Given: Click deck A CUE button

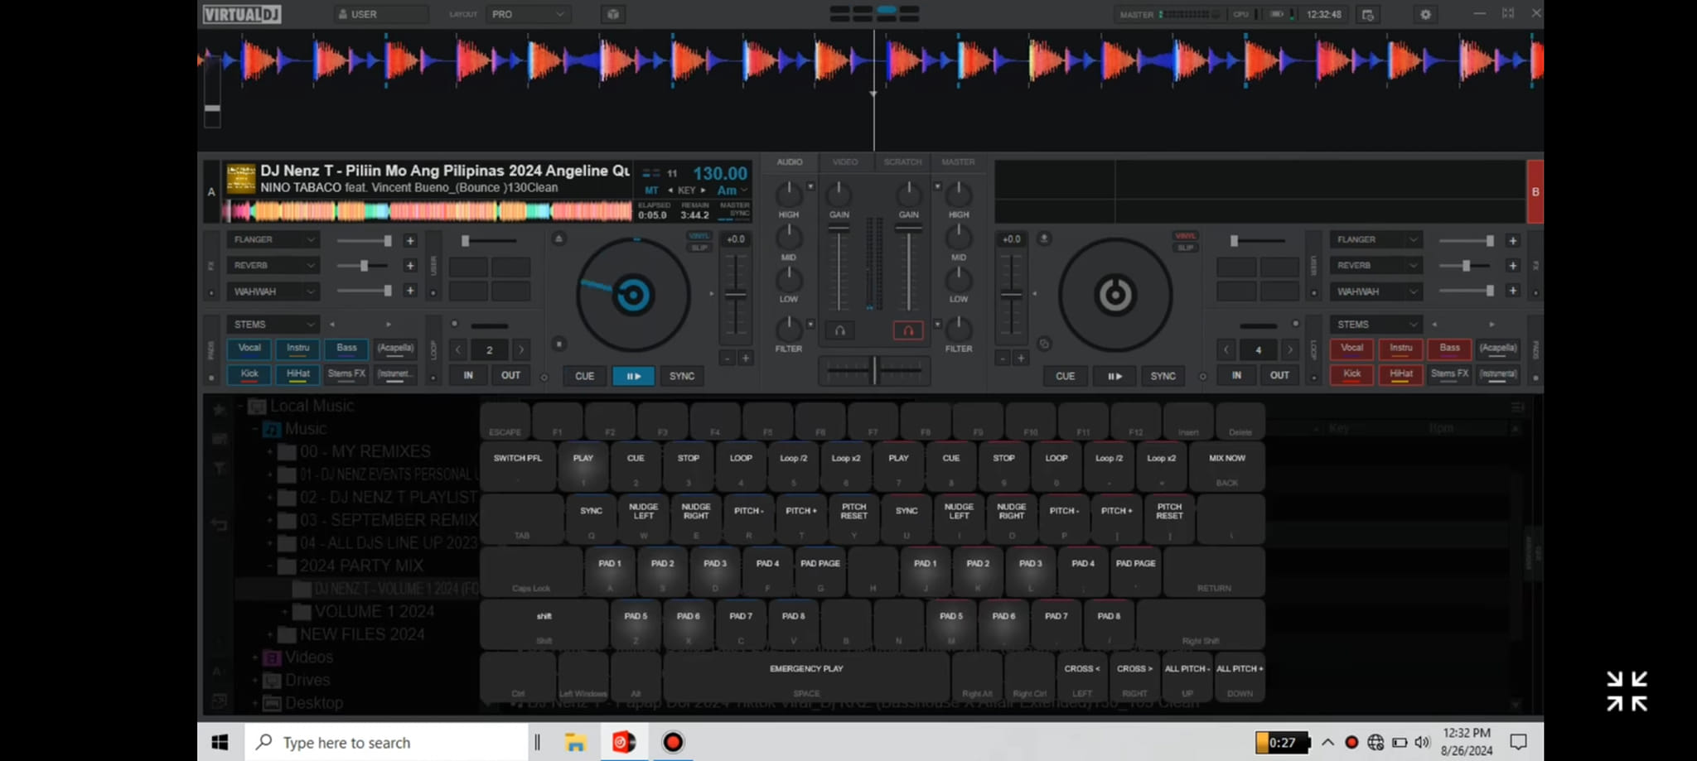Looking at the screenshot, I should click(x=584, y=376).
